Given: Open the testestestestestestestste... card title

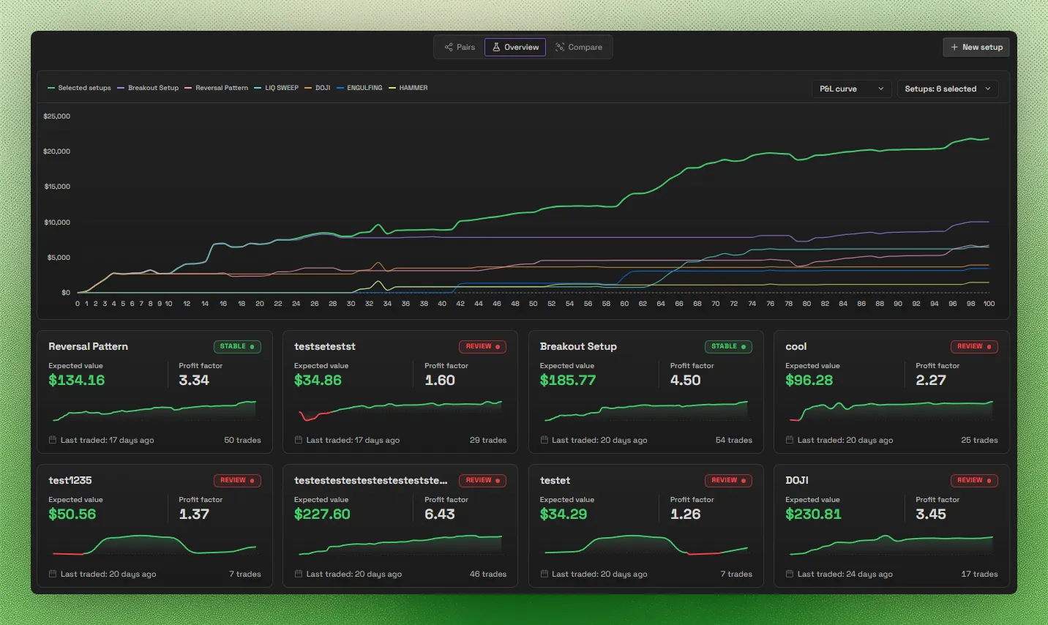Looking at the screenshot, I should point(371,480).
